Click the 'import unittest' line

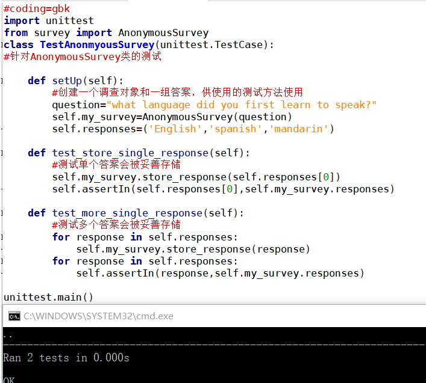click(x=49, y=20)
